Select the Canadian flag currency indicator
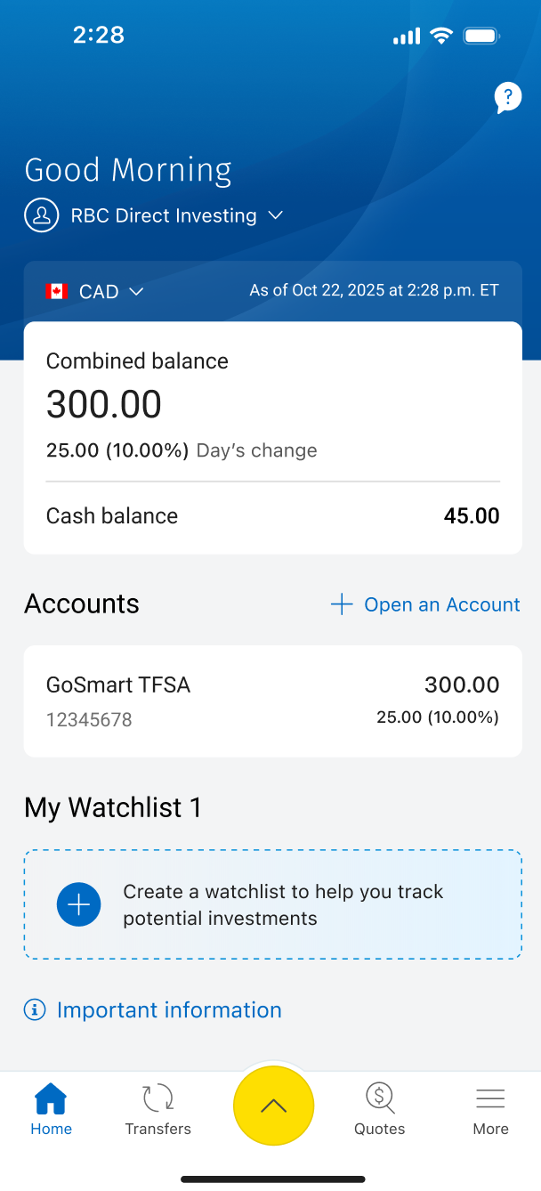Screen dimensions: 541x1191 tap(56, 291)
